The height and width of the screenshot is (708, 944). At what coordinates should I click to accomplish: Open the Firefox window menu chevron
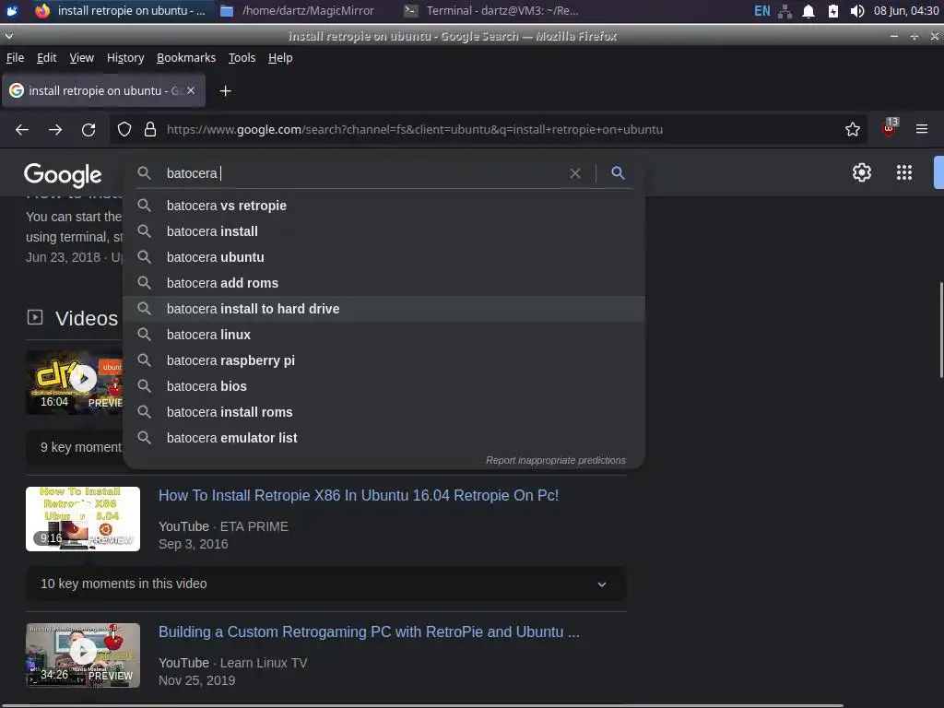pyautogui.click(x=8, y=36)
